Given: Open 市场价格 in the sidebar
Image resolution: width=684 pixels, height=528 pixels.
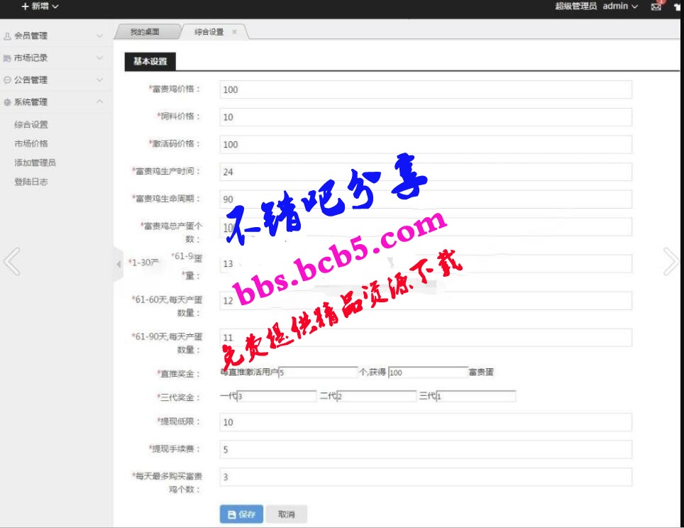Looking at the screenshot, I should 31,143.
